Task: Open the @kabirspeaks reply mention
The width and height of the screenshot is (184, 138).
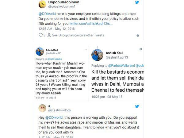Action: click(x=55, y=58)
